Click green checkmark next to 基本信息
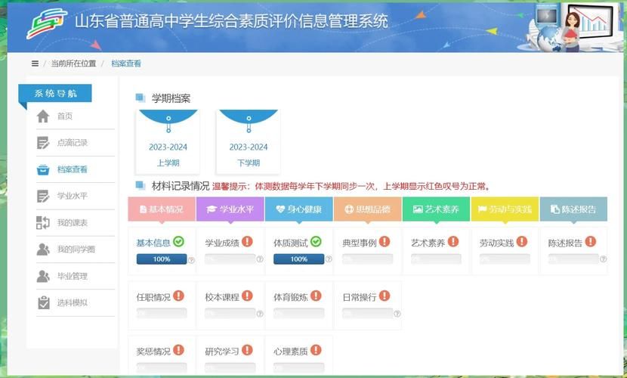Image resolution: width=627 pixels, height=378 pixels. click(x=179, y=242)
